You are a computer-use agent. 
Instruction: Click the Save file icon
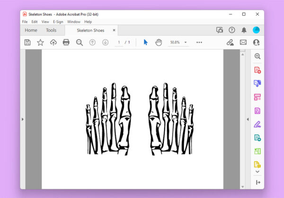click(x=27, y=42)
